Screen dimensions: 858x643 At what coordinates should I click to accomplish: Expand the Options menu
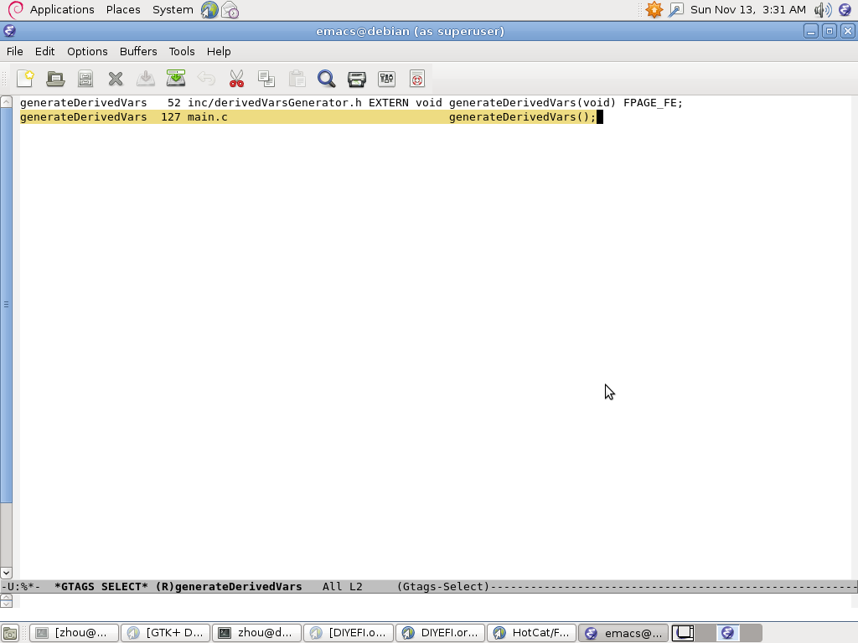click(x=87, y=51)
